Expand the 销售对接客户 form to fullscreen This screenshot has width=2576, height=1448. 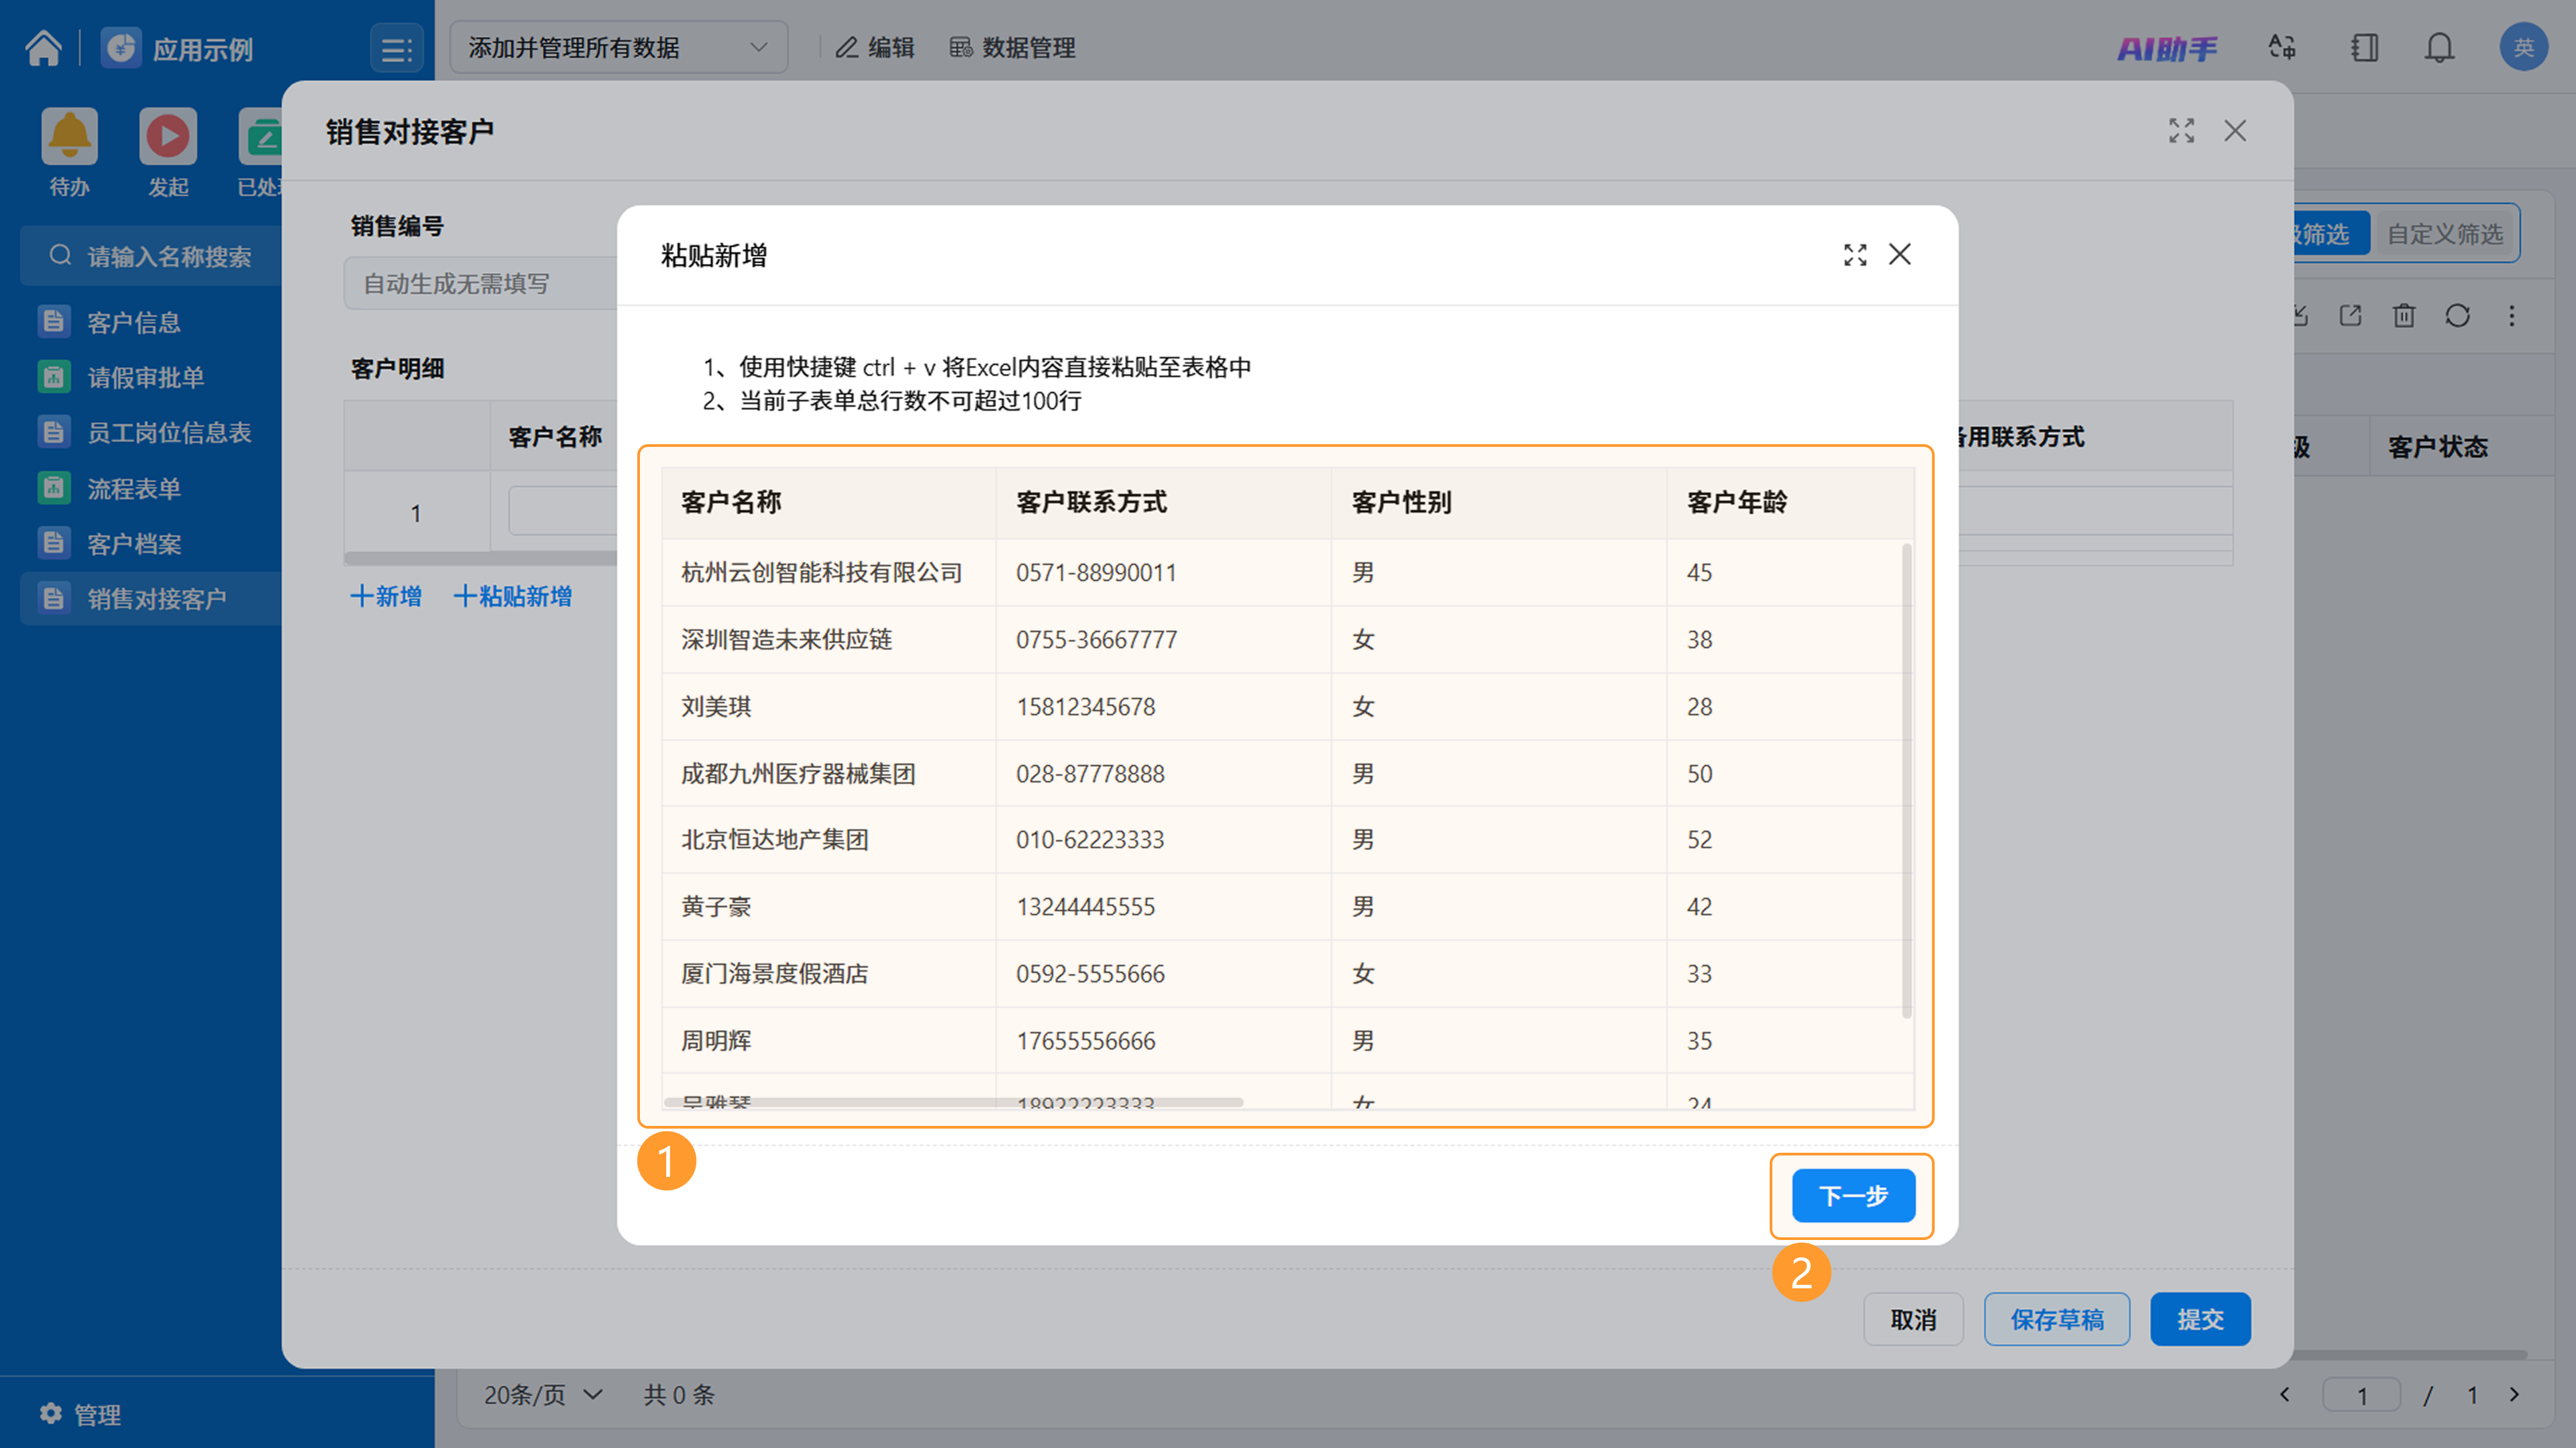click(x=2182, y=131)
